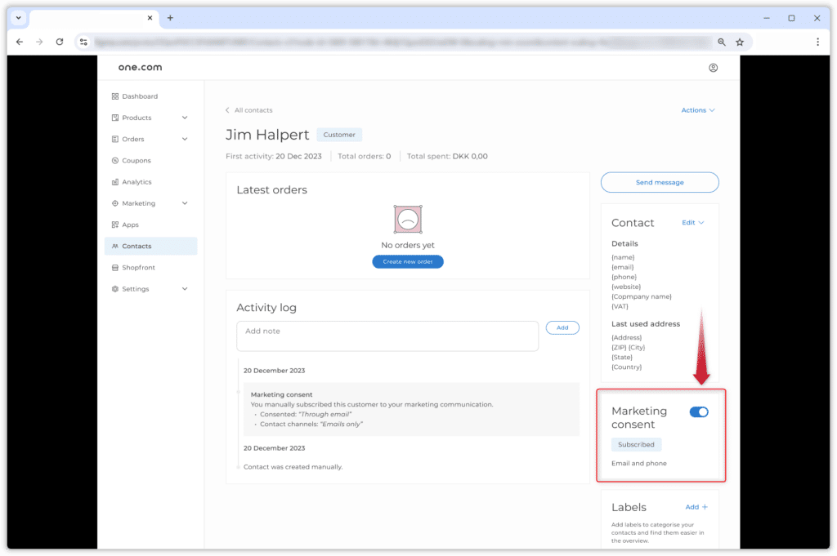This screenshot has width=837, height=556.
Task: Click the Apps grid icon
Action: [x=114, y=225]
